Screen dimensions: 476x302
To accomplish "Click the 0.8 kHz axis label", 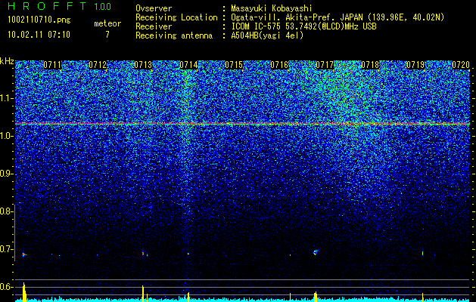I will (7, 211).
